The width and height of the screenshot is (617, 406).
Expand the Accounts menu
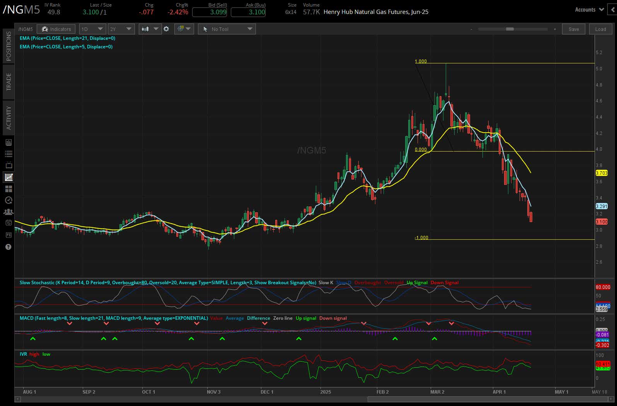[x=589, y=10]
